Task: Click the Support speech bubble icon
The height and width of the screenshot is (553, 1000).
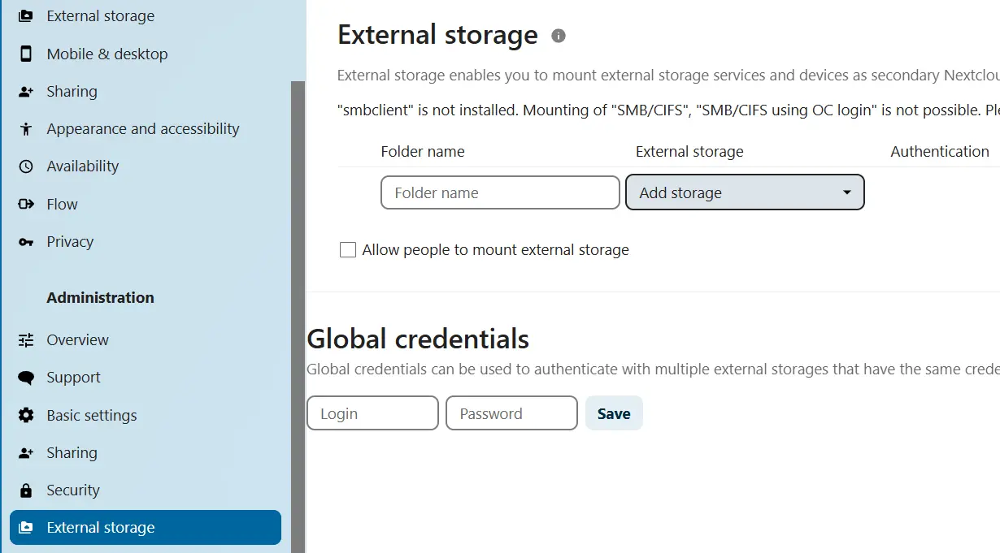Action: click(x=26, y=377)
